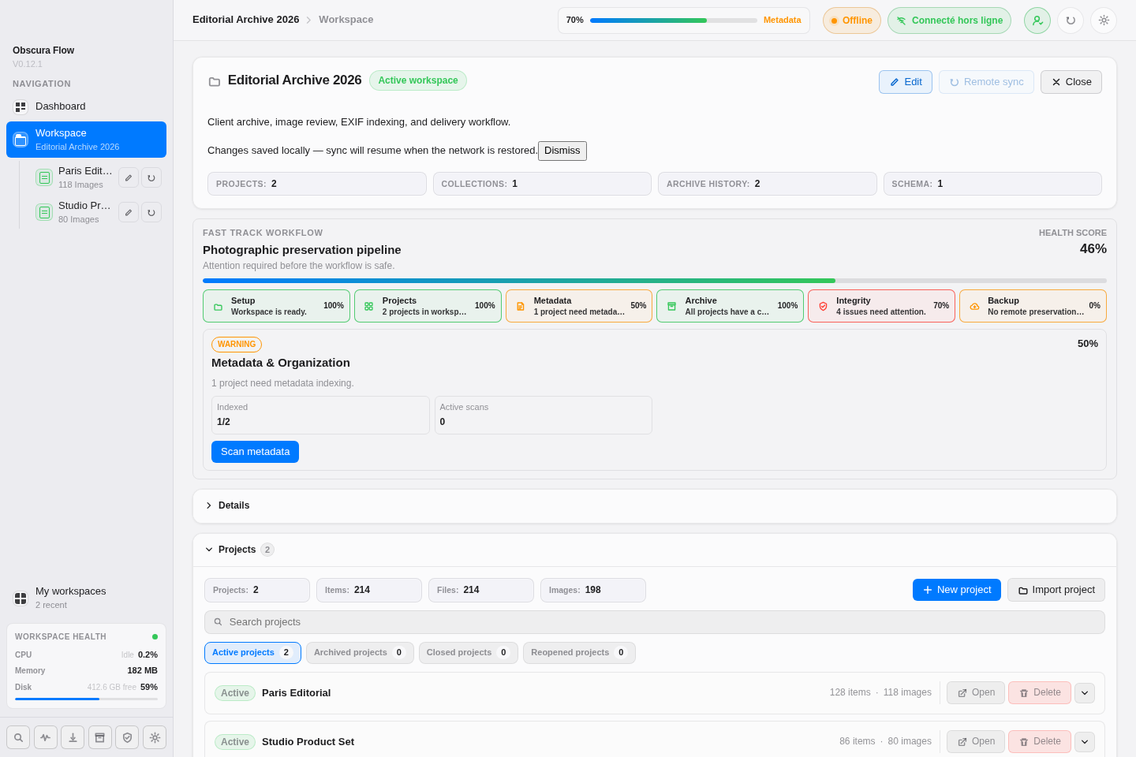Screen dimensions: 1136x757
Task: Click the refresh icon in the top bar
Action: pyautogui.click(x=1071, y=21)
